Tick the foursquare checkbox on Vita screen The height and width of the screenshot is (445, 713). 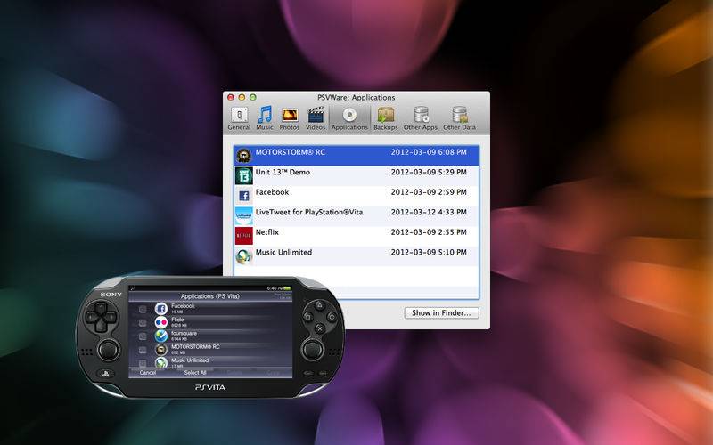[143, 336]
